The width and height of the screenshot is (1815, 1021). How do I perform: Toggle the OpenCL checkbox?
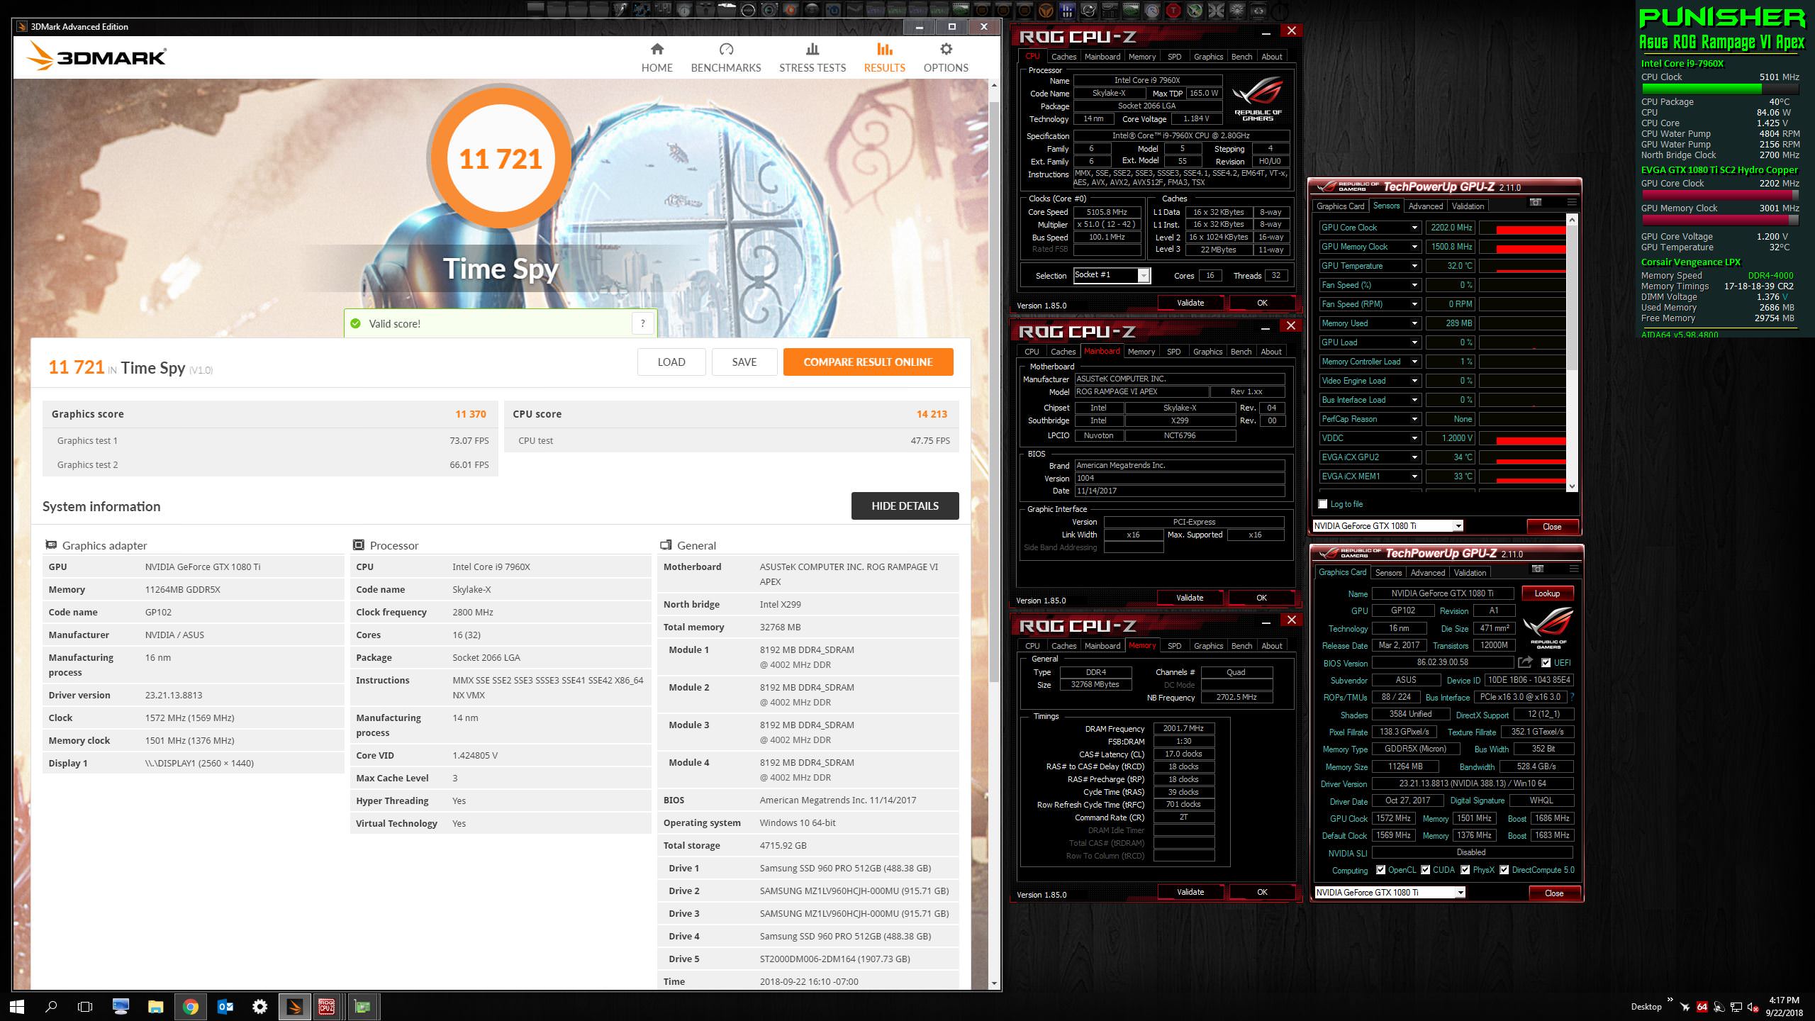[1380, 870]
